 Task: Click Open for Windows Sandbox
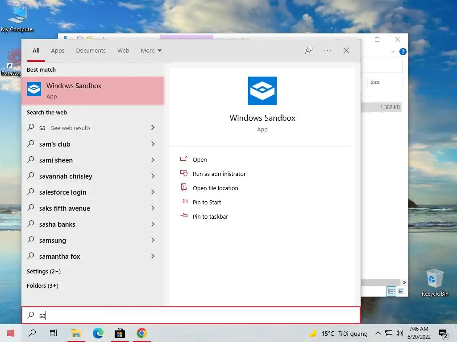(x=199, y=159)
